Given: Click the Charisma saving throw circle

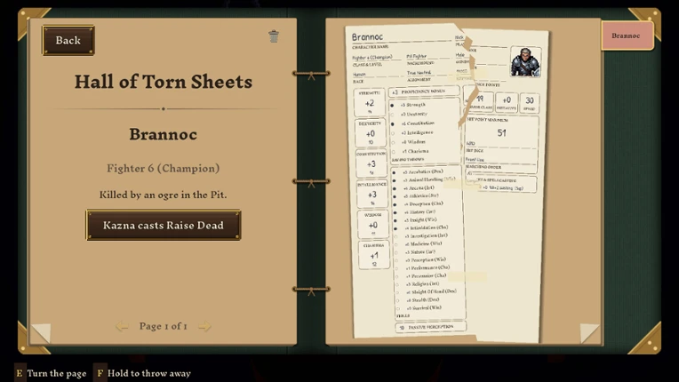Looking at the screenshot, I should 393,152.
